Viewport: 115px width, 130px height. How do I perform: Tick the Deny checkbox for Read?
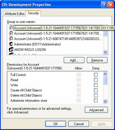click(x=96, y=80)
